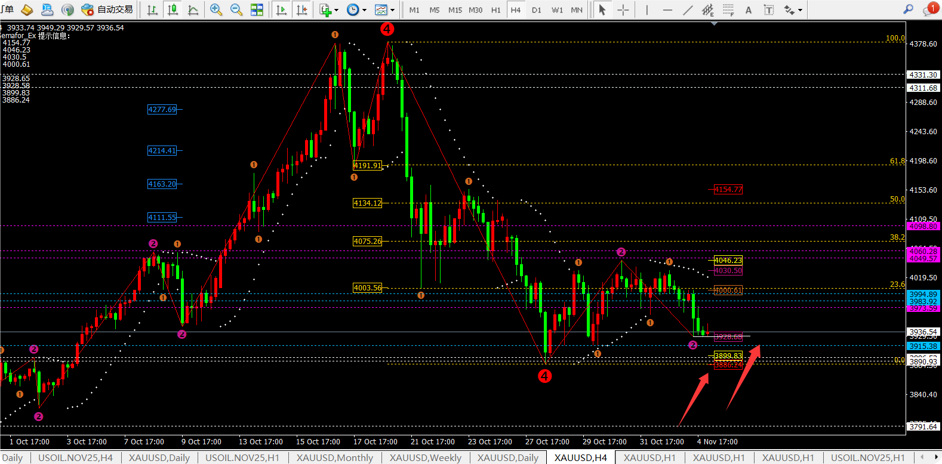Open the signals broadcast icon
Screen dimensions: 942x464
(67, 10)
